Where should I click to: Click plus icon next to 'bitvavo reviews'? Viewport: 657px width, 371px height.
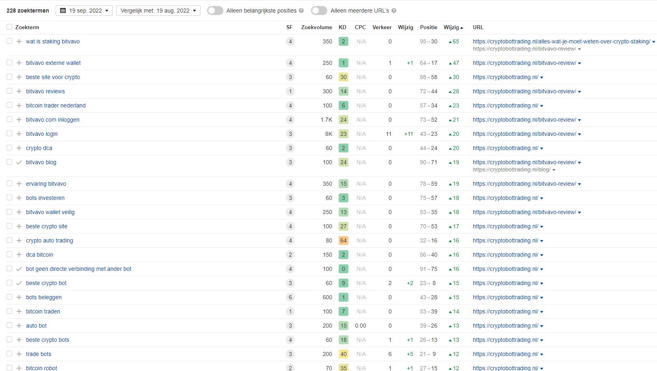pos(19,91)
